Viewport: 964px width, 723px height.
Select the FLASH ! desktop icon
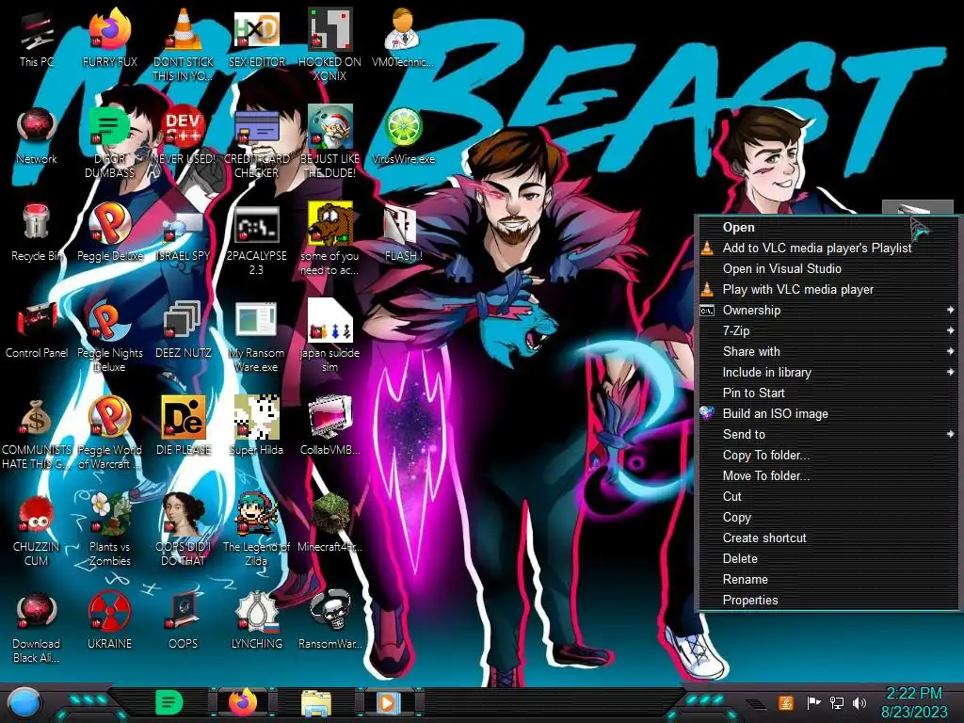(403, 233)
